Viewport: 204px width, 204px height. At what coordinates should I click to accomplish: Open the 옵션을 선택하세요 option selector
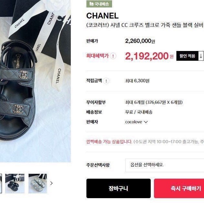point(165,165)
